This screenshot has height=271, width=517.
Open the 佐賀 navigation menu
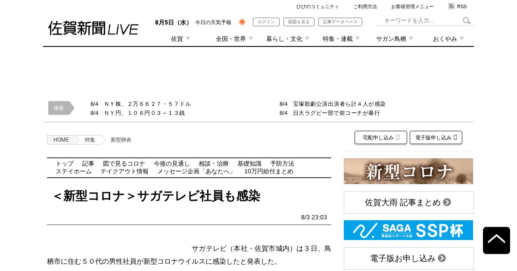(x=177, y=39)
